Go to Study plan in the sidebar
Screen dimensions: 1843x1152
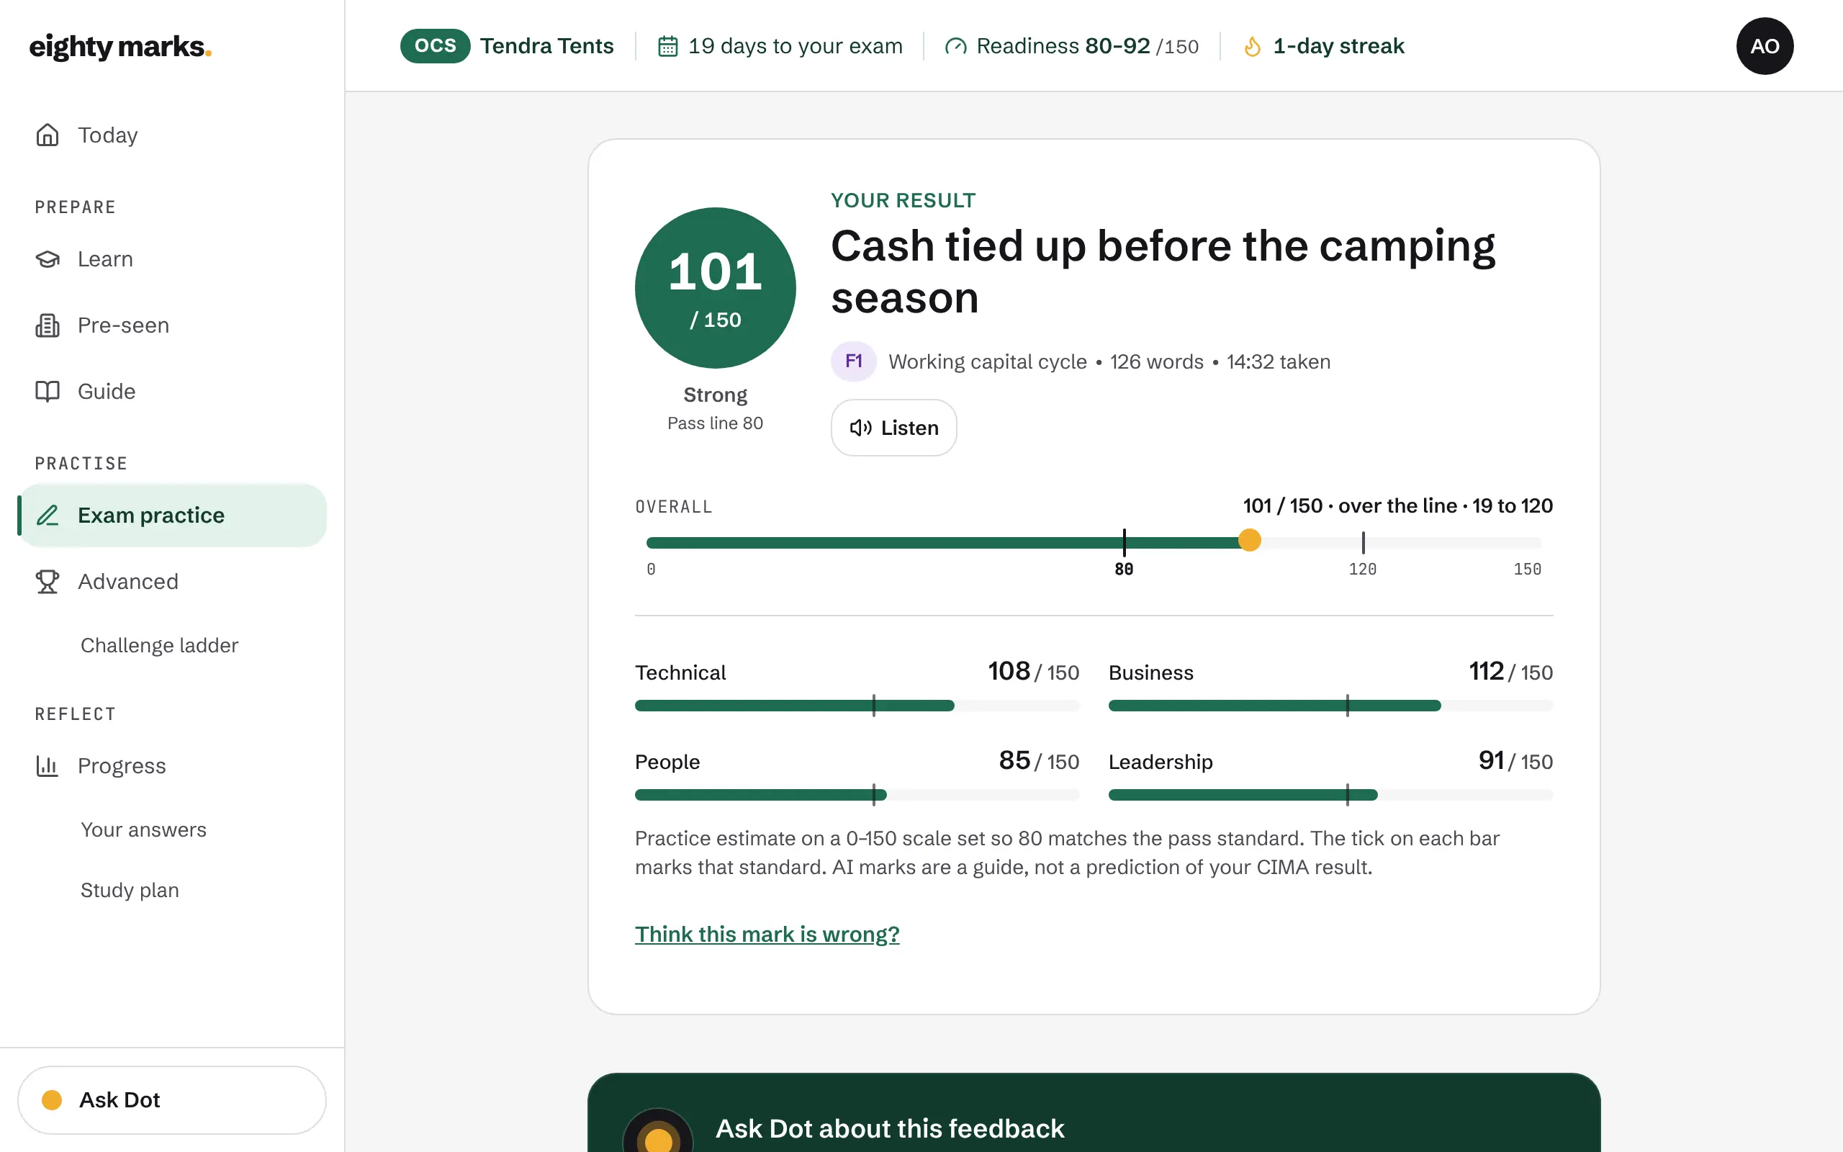pyautogui.click(x=130, y=890)
